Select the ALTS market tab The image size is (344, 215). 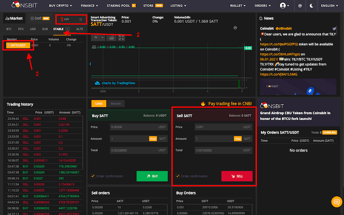tap(79, 29)
